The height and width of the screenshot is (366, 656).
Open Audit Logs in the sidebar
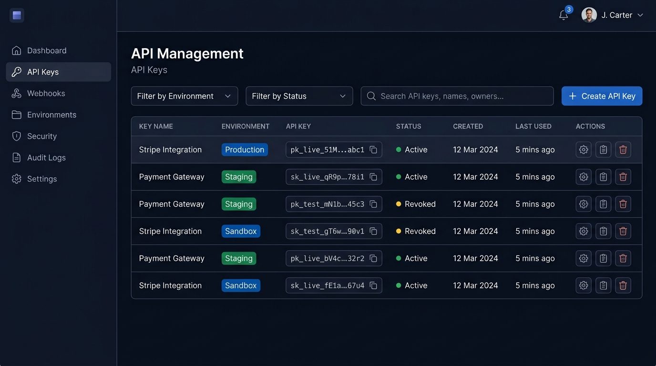(x=59, y=158)
